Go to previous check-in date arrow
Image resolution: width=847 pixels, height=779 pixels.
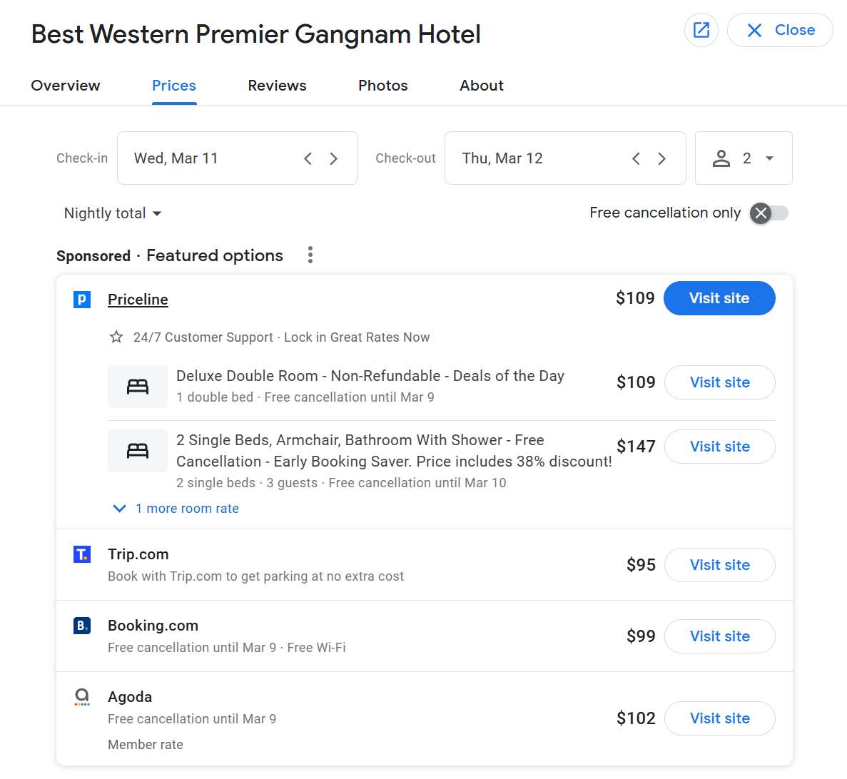308,158
